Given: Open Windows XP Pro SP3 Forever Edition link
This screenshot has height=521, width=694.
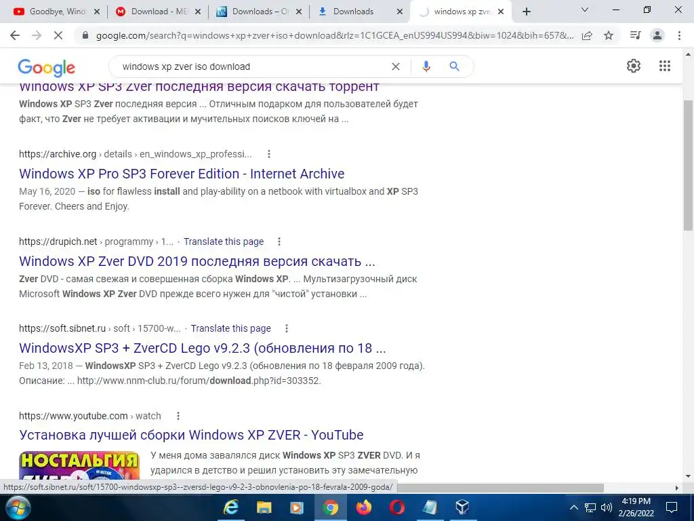Looking at the screenshot, I should pos(182,174).
